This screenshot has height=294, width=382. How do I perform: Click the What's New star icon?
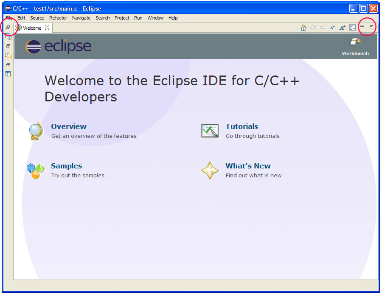coord(210,171)
